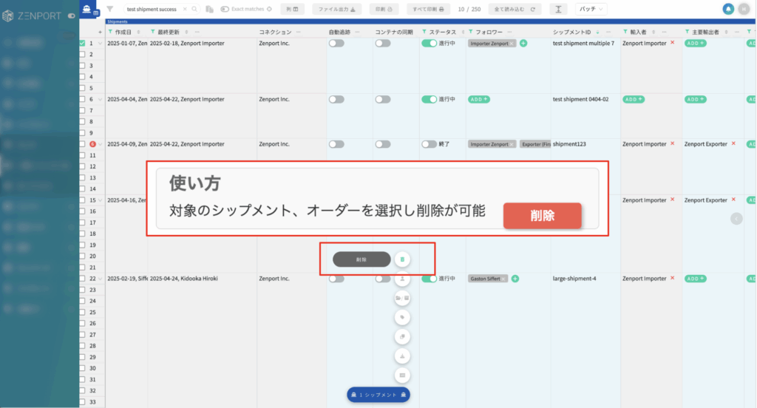Filter the 作成日 column
This screenshot has width=757, height=408.
pos(110,32)
